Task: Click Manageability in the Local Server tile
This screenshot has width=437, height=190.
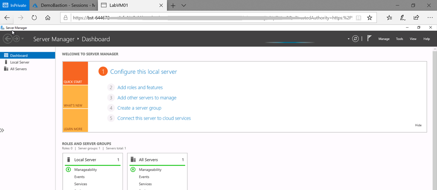Action: [x=85, y=170]
